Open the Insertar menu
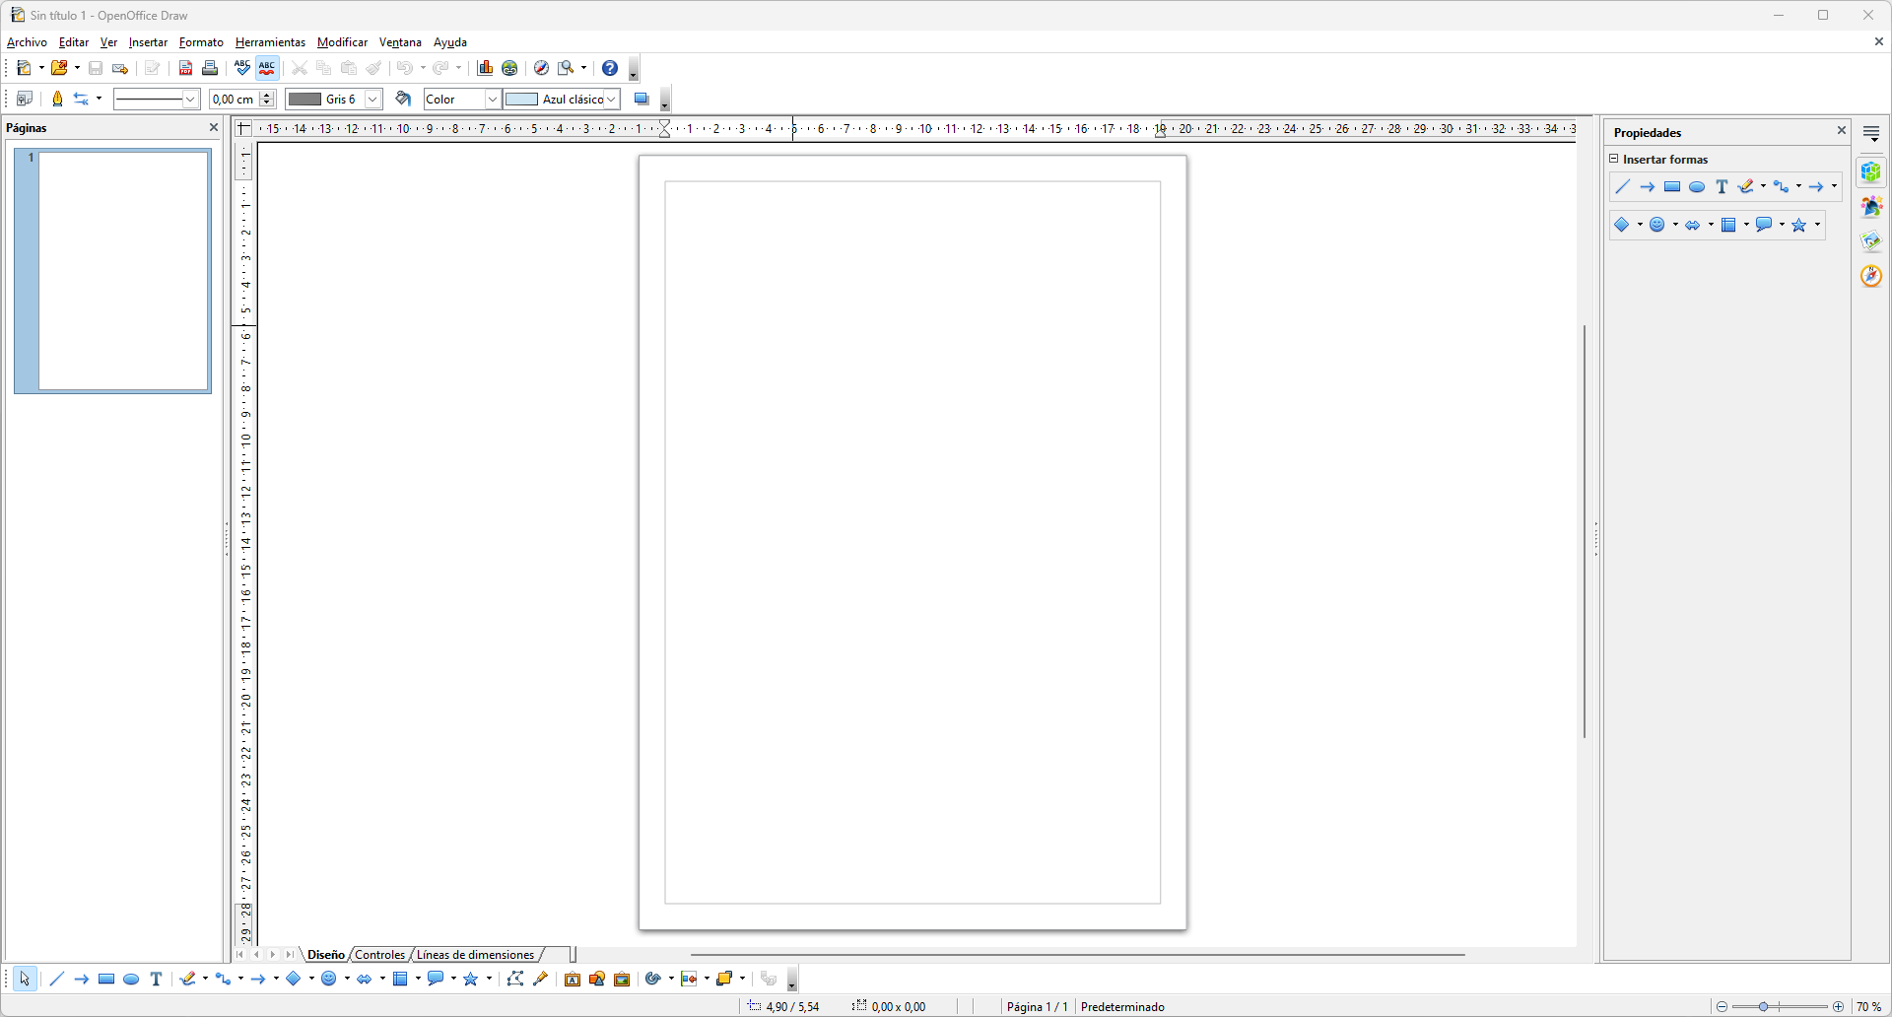This screenshot has height=1017, width=1892. click(148, 42)
